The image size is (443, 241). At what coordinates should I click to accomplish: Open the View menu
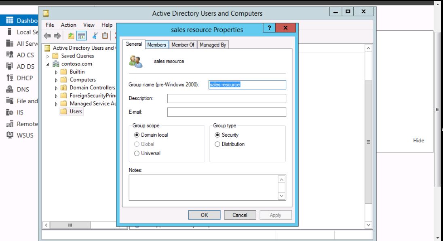[x=89, y=25]
